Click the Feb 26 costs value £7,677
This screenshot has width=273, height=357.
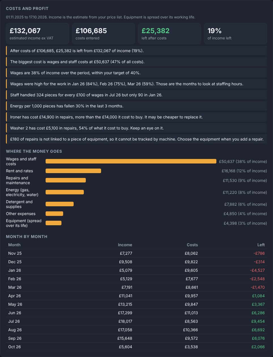pos(192,279)
